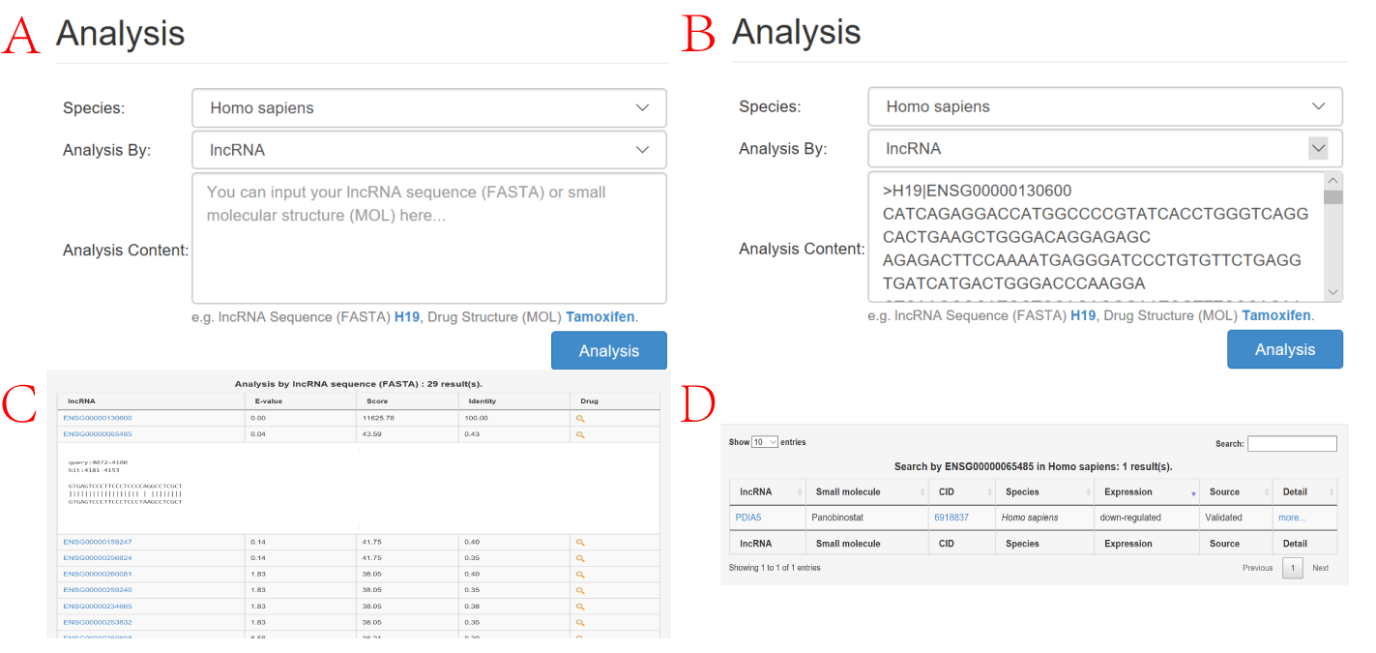The height and width of the screenshot is (653, 1376).
Task: Open ENSG00000256824 lncRNA link
Action: [x=98, y=558]
